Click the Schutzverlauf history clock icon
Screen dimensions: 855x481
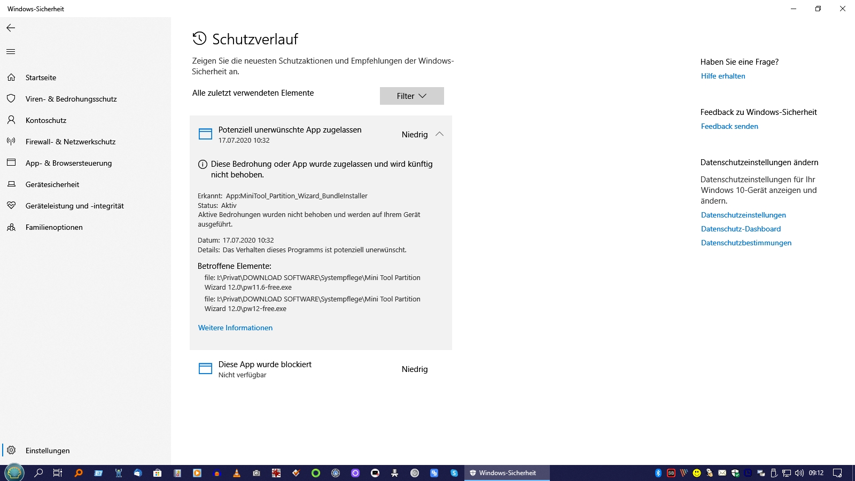[199, 38]
